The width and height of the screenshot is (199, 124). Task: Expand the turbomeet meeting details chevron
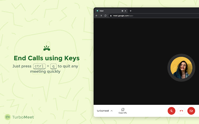click(x=112, y=111)
